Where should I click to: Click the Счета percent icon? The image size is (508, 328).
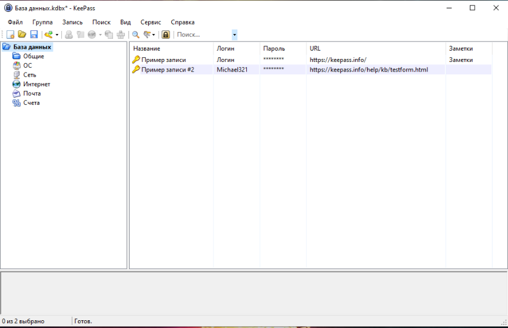click(17, 103)
